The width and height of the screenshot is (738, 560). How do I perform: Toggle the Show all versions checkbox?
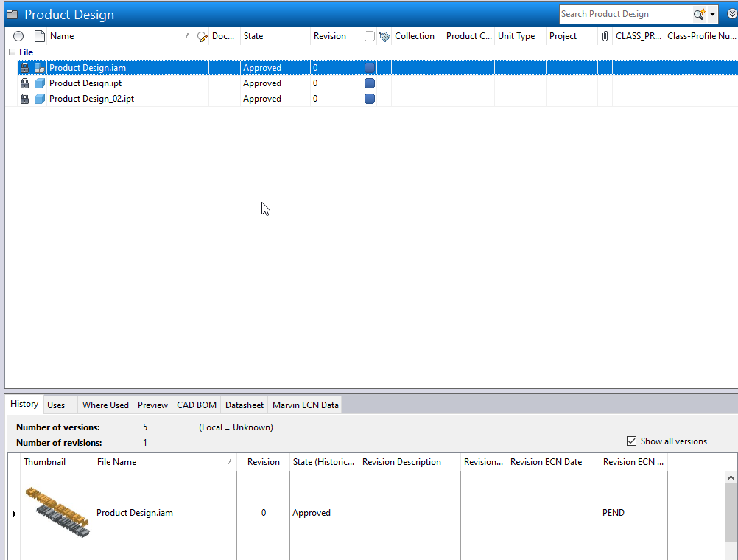[x=632, y=441]
